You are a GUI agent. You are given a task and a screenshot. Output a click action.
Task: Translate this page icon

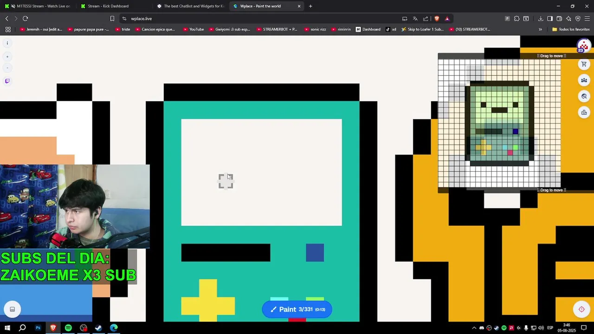click(x=415, y=19)
